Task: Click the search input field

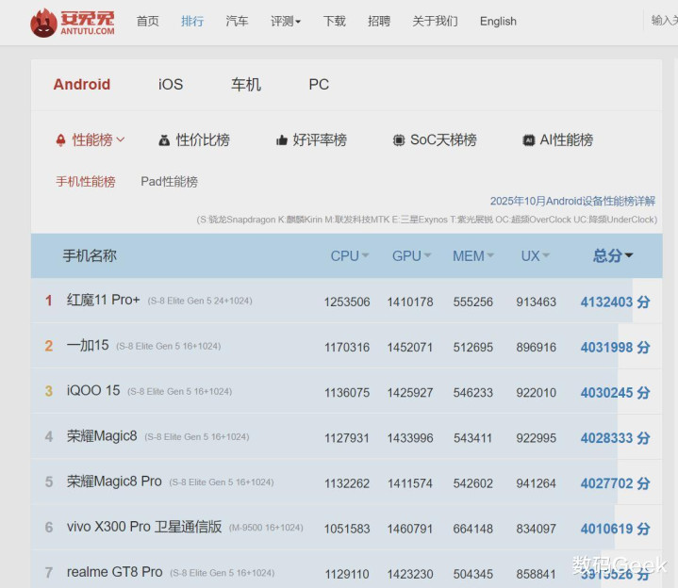Action: tap(662, 21)
